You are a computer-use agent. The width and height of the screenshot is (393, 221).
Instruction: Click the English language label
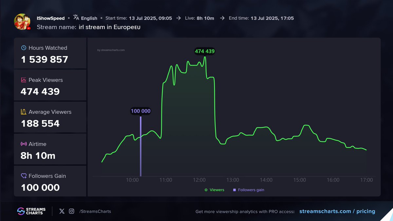point(89,18)
